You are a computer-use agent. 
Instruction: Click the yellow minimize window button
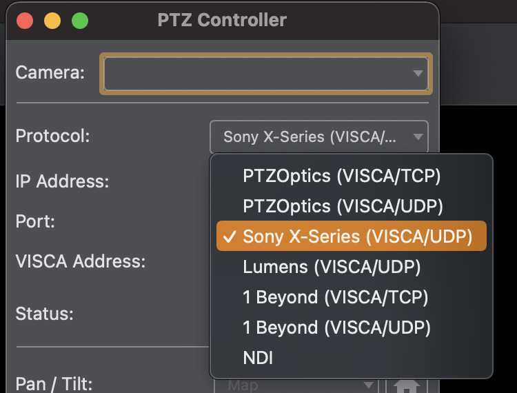click(52, 21)
